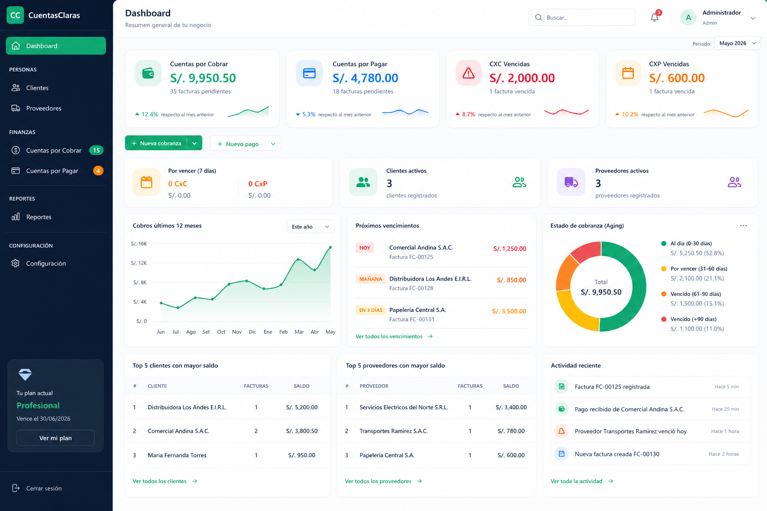Click the EN 3 DÍAS tag for Papelería Central
Viewport: 767px width, 511px height.
point(371,310)
